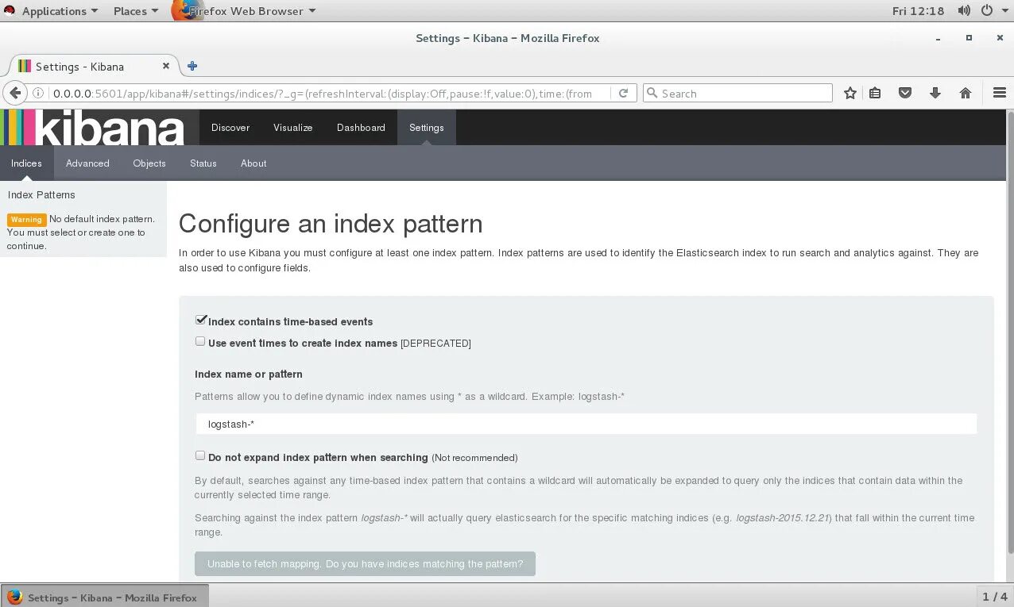
Task: Reload the page with the refresh icon
Action: pyautogui.click(x=624, y=93)
